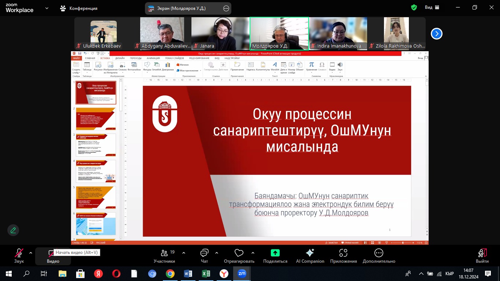Click the green annotation pencil icon
This screenshot has width=500, height=281.
(x=13, y=230)
